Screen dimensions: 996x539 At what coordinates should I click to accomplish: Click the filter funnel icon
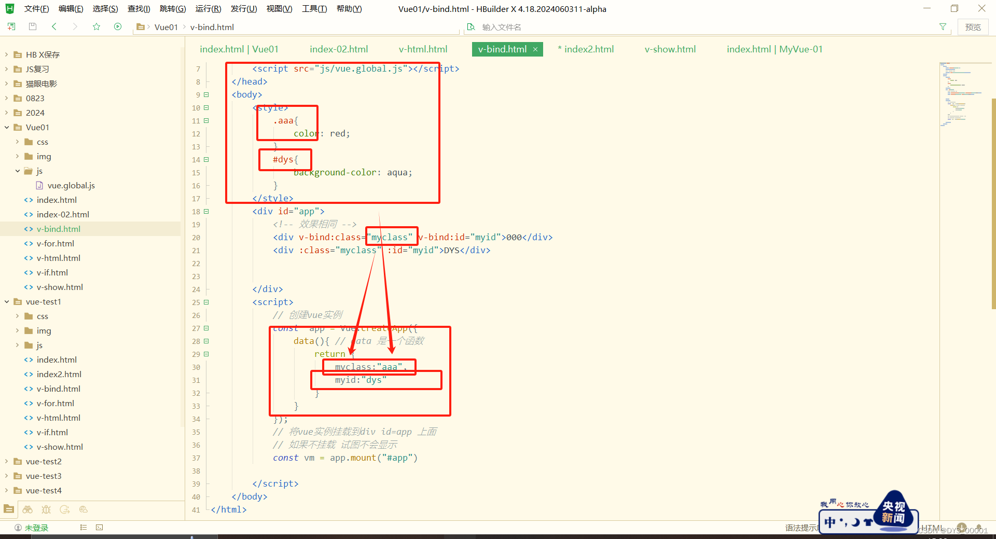[943, 26]
